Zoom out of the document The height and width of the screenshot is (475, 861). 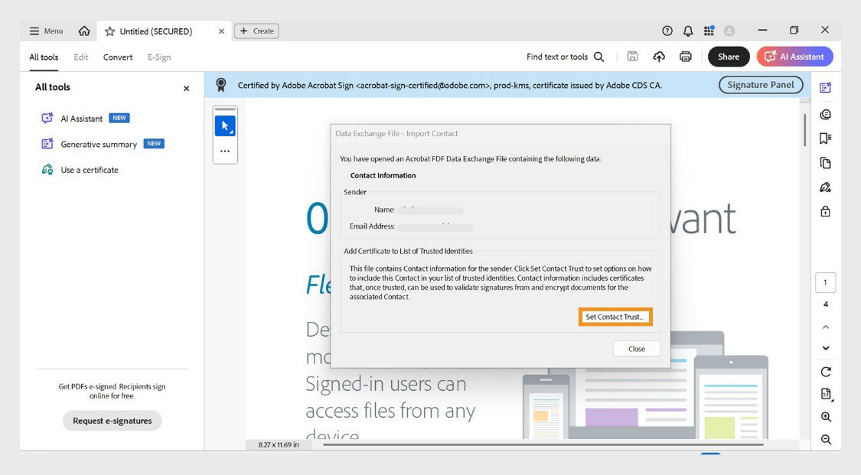point(825,439)
